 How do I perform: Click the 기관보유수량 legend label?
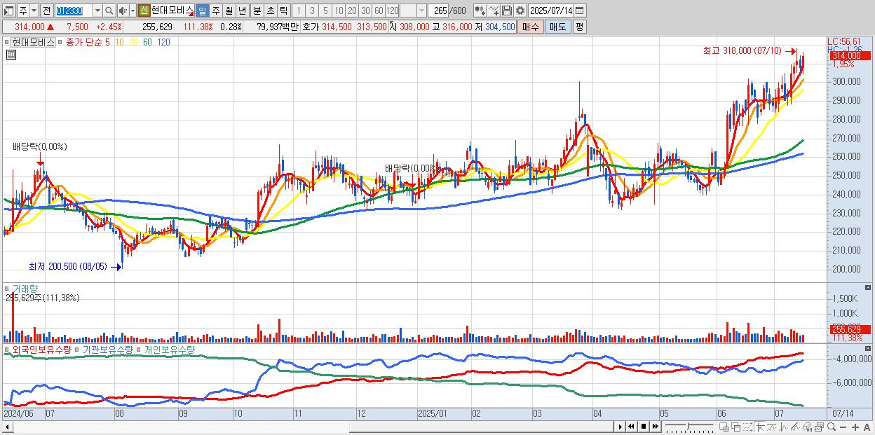coord(107,349)
